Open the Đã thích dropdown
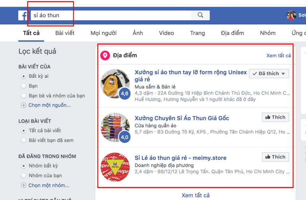This screenshot has width=306, height=200. (x=269, y=73)
